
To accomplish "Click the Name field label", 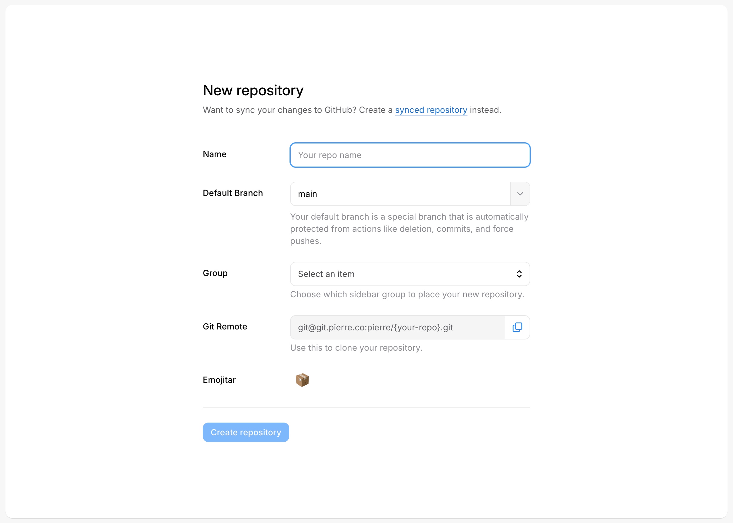I will [x=215, y=154].
